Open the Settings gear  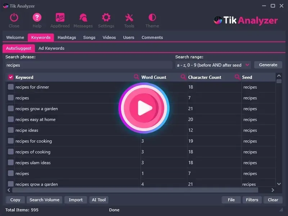tap(106, 17)
